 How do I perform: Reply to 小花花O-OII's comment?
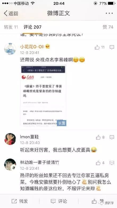[112, 47]
